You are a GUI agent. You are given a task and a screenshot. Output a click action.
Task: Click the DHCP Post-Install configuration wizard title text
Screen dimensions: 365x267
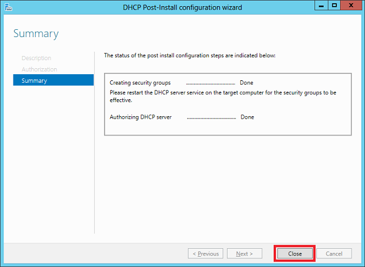(182, 7)
